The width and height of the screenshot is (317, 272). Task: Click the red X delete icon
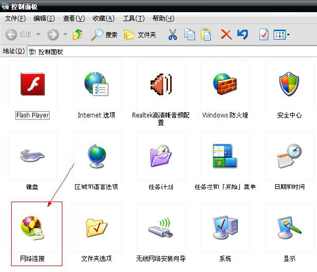(x=226, y=34)
